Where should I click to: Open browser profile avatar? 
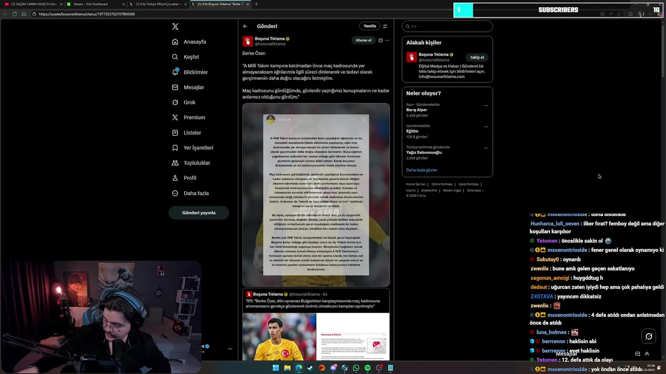point(642,14)
